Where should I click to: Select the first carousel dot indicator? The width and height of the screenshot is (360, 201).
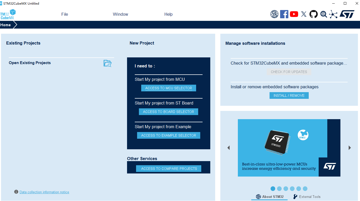click(x=273, y=189)
